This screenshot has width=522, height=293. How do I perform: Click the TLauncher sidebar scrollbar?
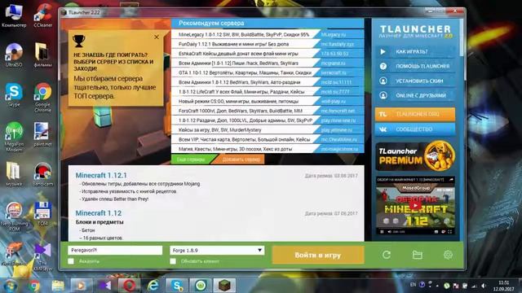tap(462, 37)
